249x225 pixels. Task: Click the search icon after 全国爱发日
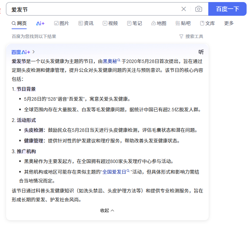coord(128,171)
